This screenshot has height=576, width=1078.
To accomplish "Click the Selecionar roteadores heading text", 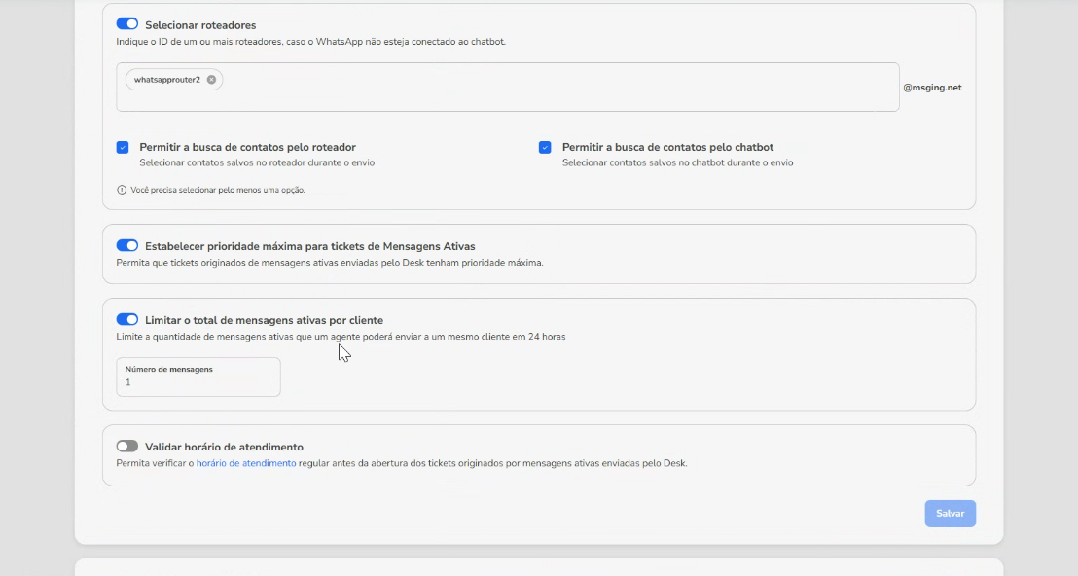I will point(200,25).
